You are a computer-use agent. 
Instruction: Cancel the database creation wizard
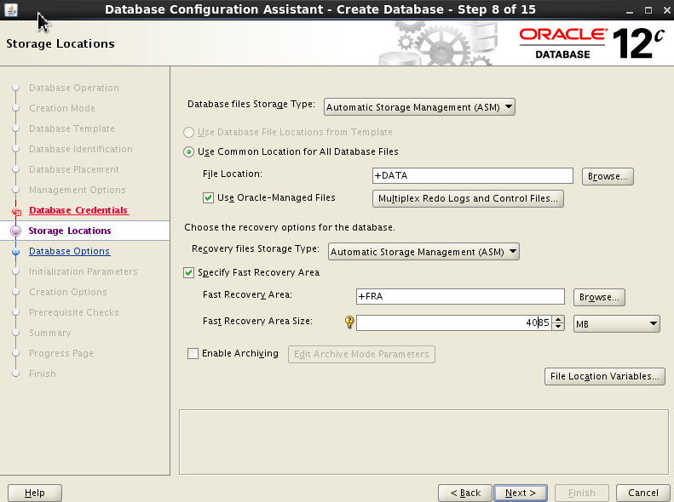tap(643, 493)
